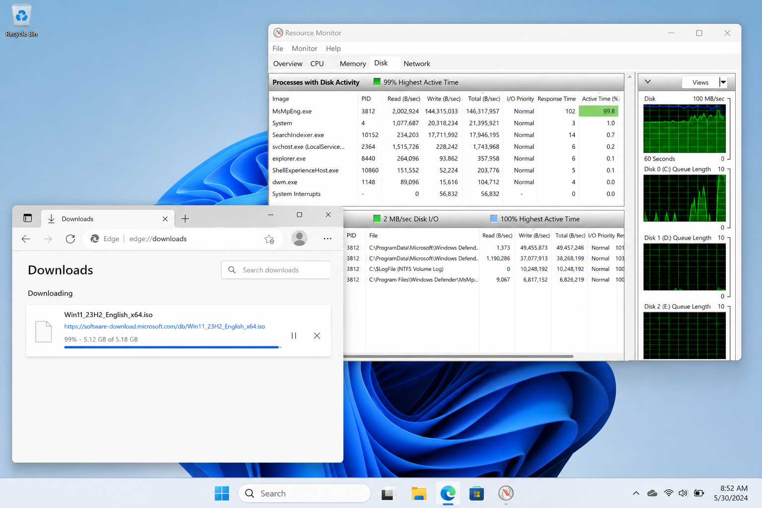Refresh the Edge downloads page
The height and width of the screenshot is (508, 762).
(70, 239)
